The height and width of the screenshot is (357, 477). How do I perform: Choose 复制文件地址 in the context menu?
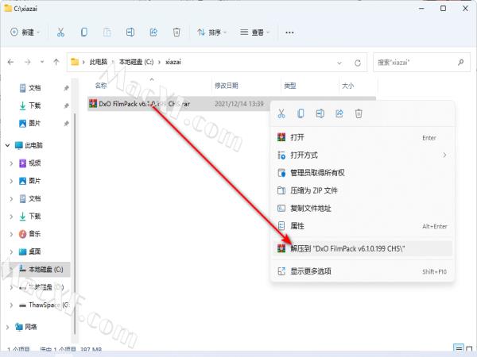363,208
